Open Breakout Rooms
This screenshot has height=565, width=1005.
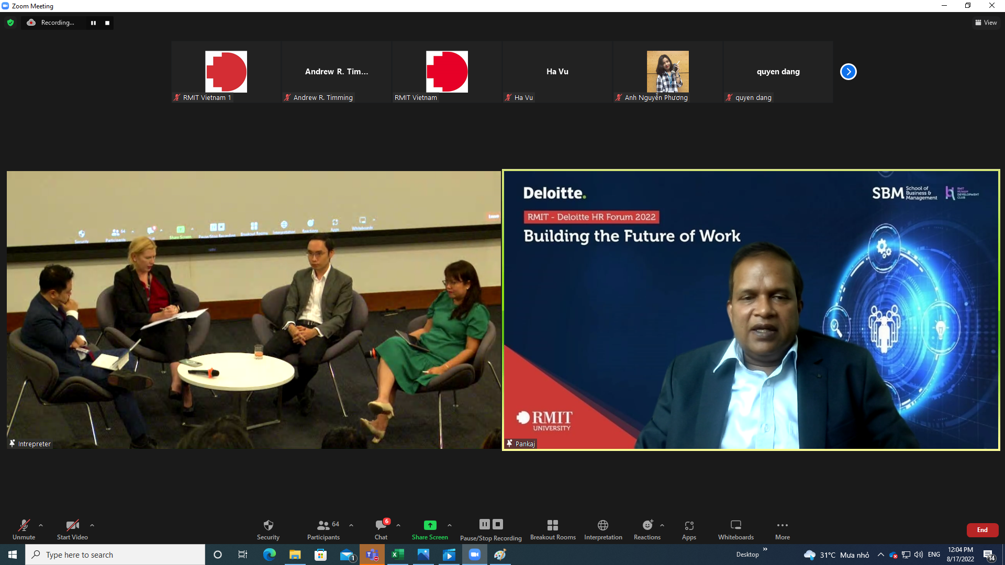[553, 529]
